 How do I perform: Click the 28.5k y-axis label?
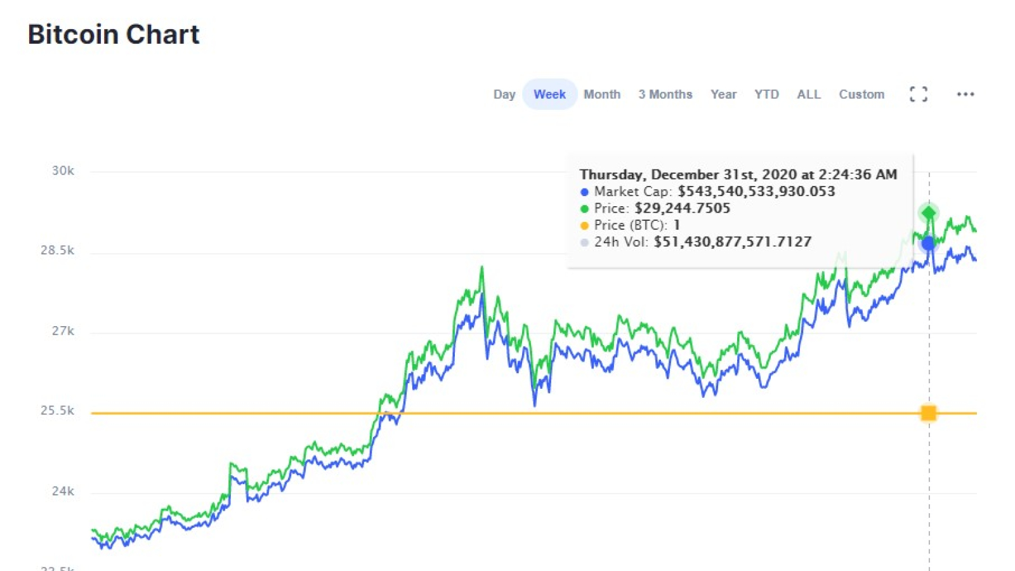point(57,251)
